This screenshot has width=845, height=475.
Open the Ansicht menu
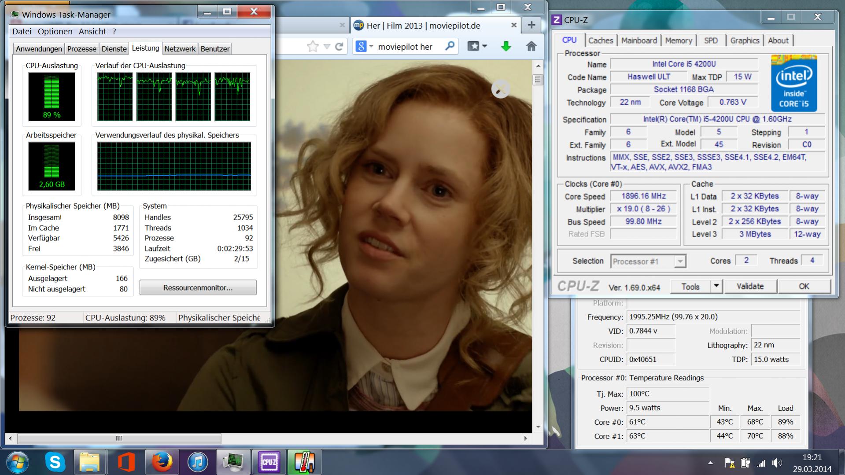92,31
